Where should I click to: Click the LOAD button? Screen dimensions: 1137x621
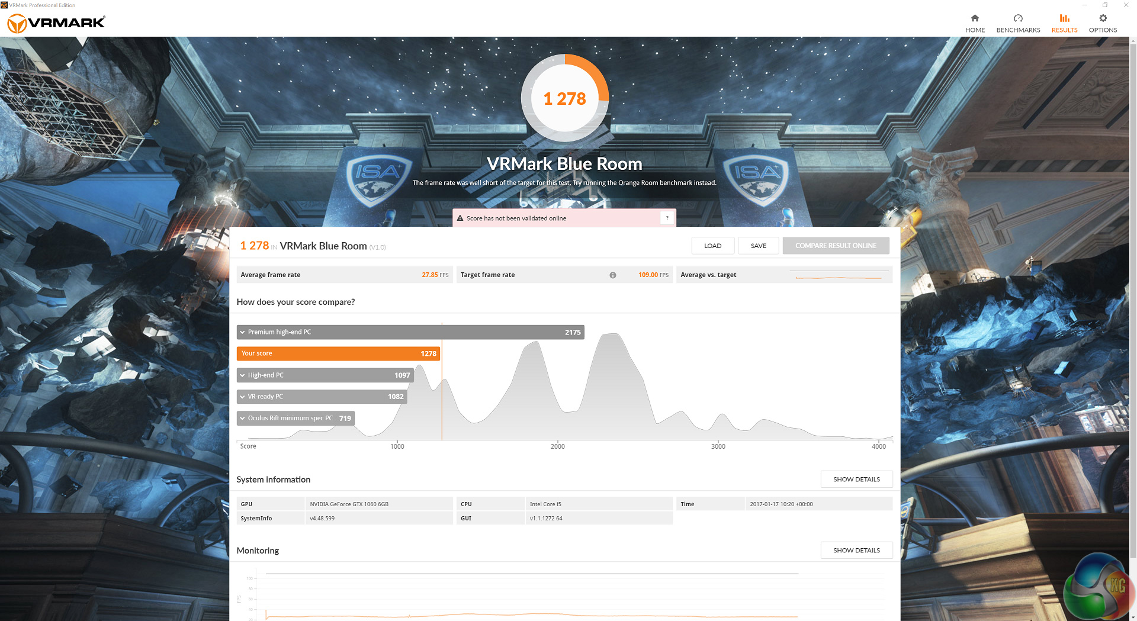713,246
